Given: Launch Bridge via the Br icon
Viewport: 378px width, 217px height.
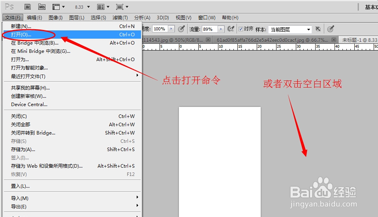Looking at the screenshot, I should (x=28, y=7).
